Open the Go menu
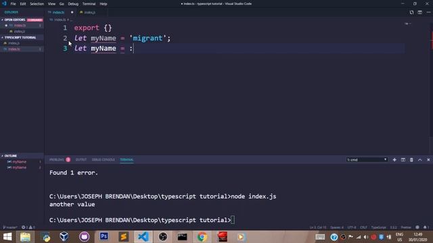This screenshot has width=433, height=243. [62, 4]
